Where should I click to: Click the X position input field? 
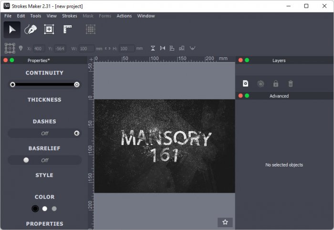coord(39,48)
